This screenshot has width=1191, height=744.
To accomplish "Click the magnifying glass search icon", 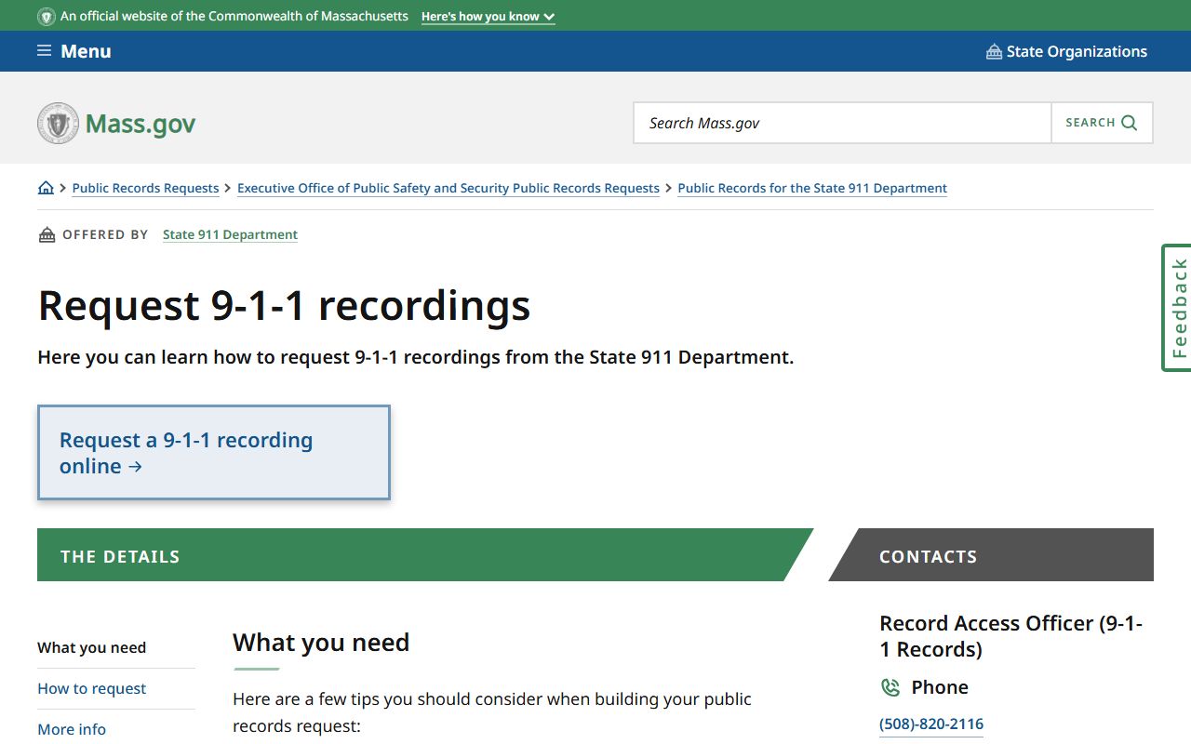I will 1130,123.
